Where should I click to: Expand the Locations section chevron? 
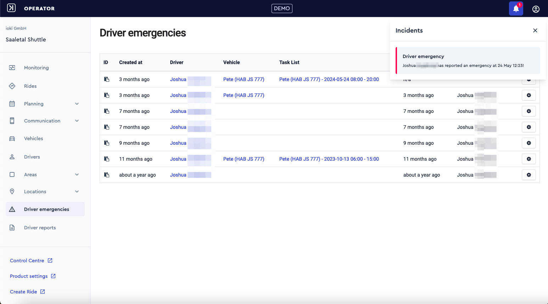click(77, 191)
